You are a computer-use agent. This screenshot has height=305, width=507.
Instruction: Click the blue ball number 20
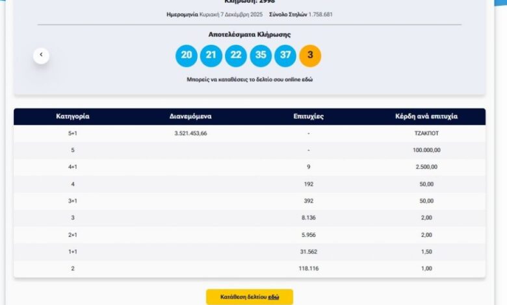187,56
